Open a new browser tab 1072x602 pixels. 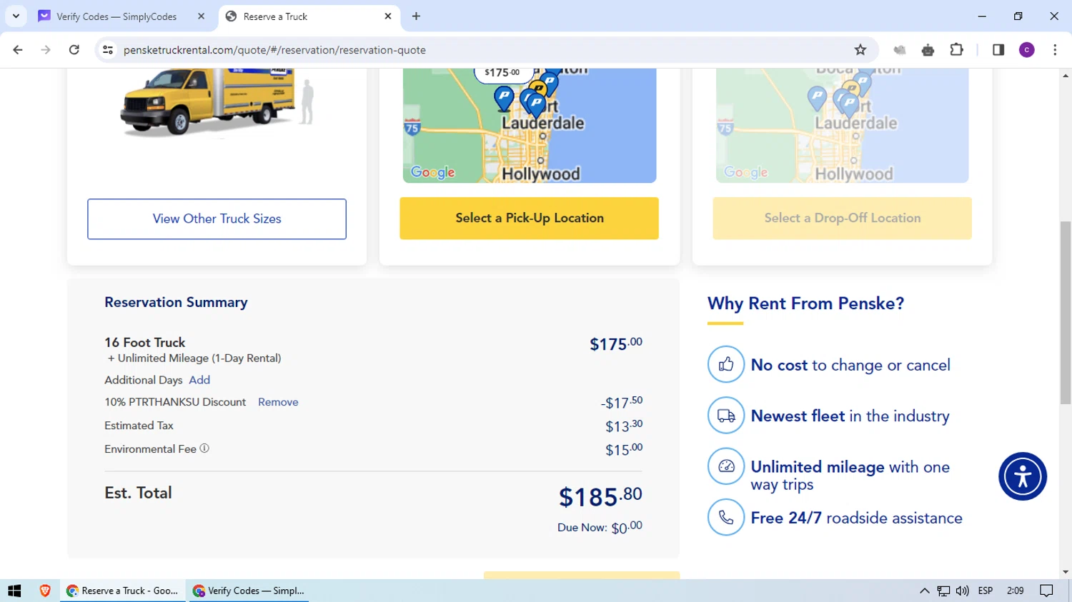coord(416,16)
